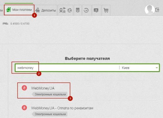Select the WebMoney.UA recipient
Screen dimensions: 163x118
pyautogui.click(x=43, y=88)
